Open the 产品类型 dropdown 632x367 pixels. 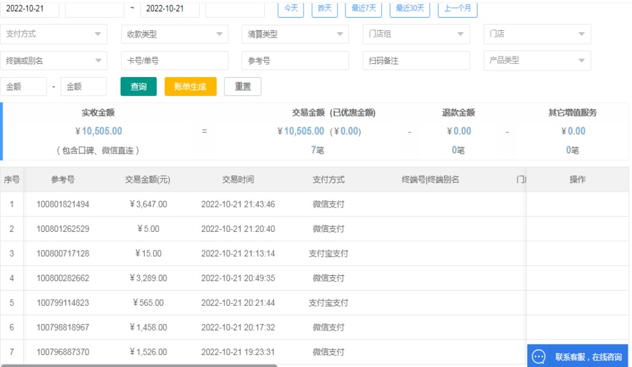click(x=537, y=61)
